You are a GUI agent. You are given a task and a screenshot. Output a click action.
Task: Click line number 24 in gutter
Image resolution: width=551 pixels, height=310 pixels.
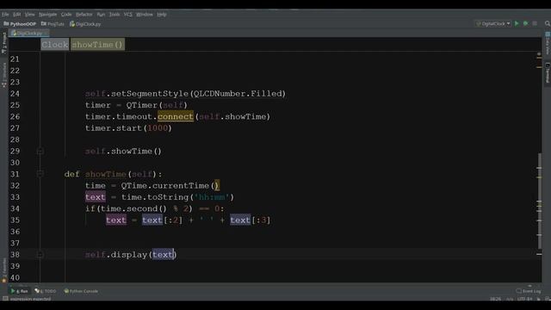15,94
